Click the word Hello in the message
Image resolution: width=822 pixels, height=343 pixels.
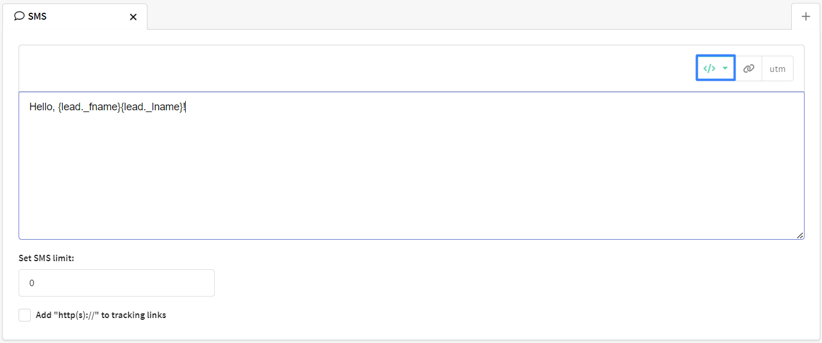click(x=41, y=107)
